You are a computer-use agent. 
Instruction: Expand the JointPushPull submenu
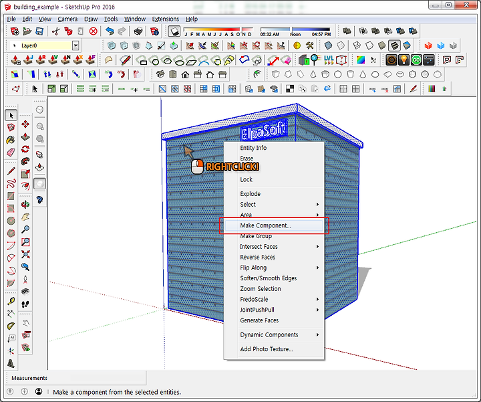coord(275,310)
